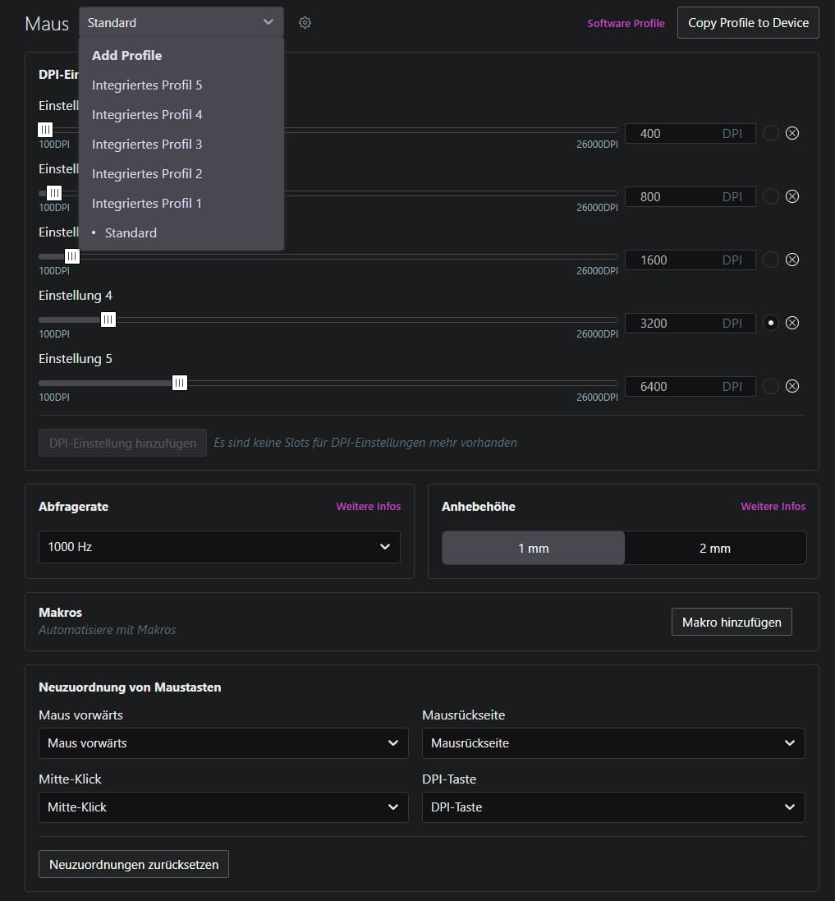The height and width of the screenshot is (901, 835).
Task: Remove the 1600 DPI setting
Action: click(x=792, y=260)
